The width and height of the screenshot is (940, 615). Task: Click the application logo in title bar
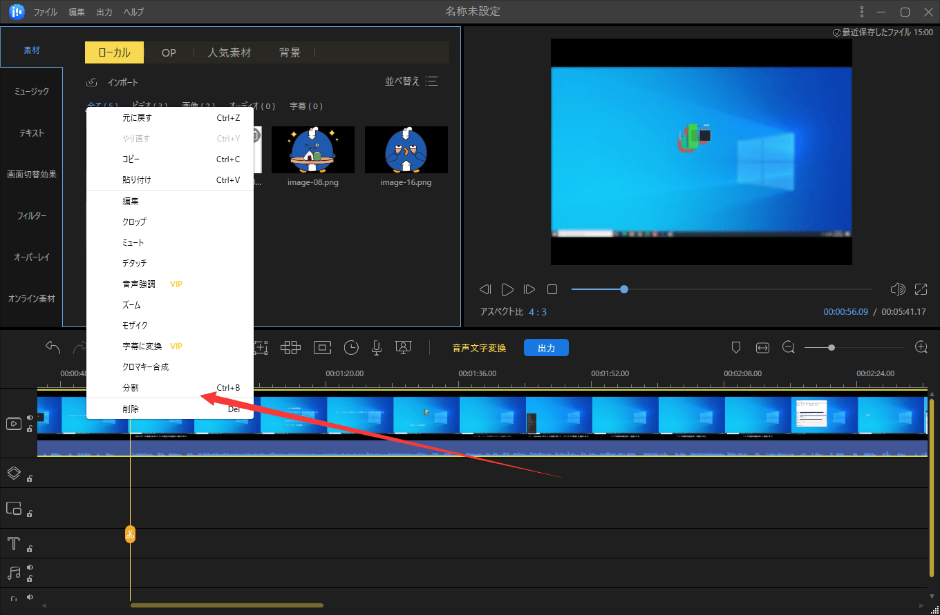click(x=17, y=12)
